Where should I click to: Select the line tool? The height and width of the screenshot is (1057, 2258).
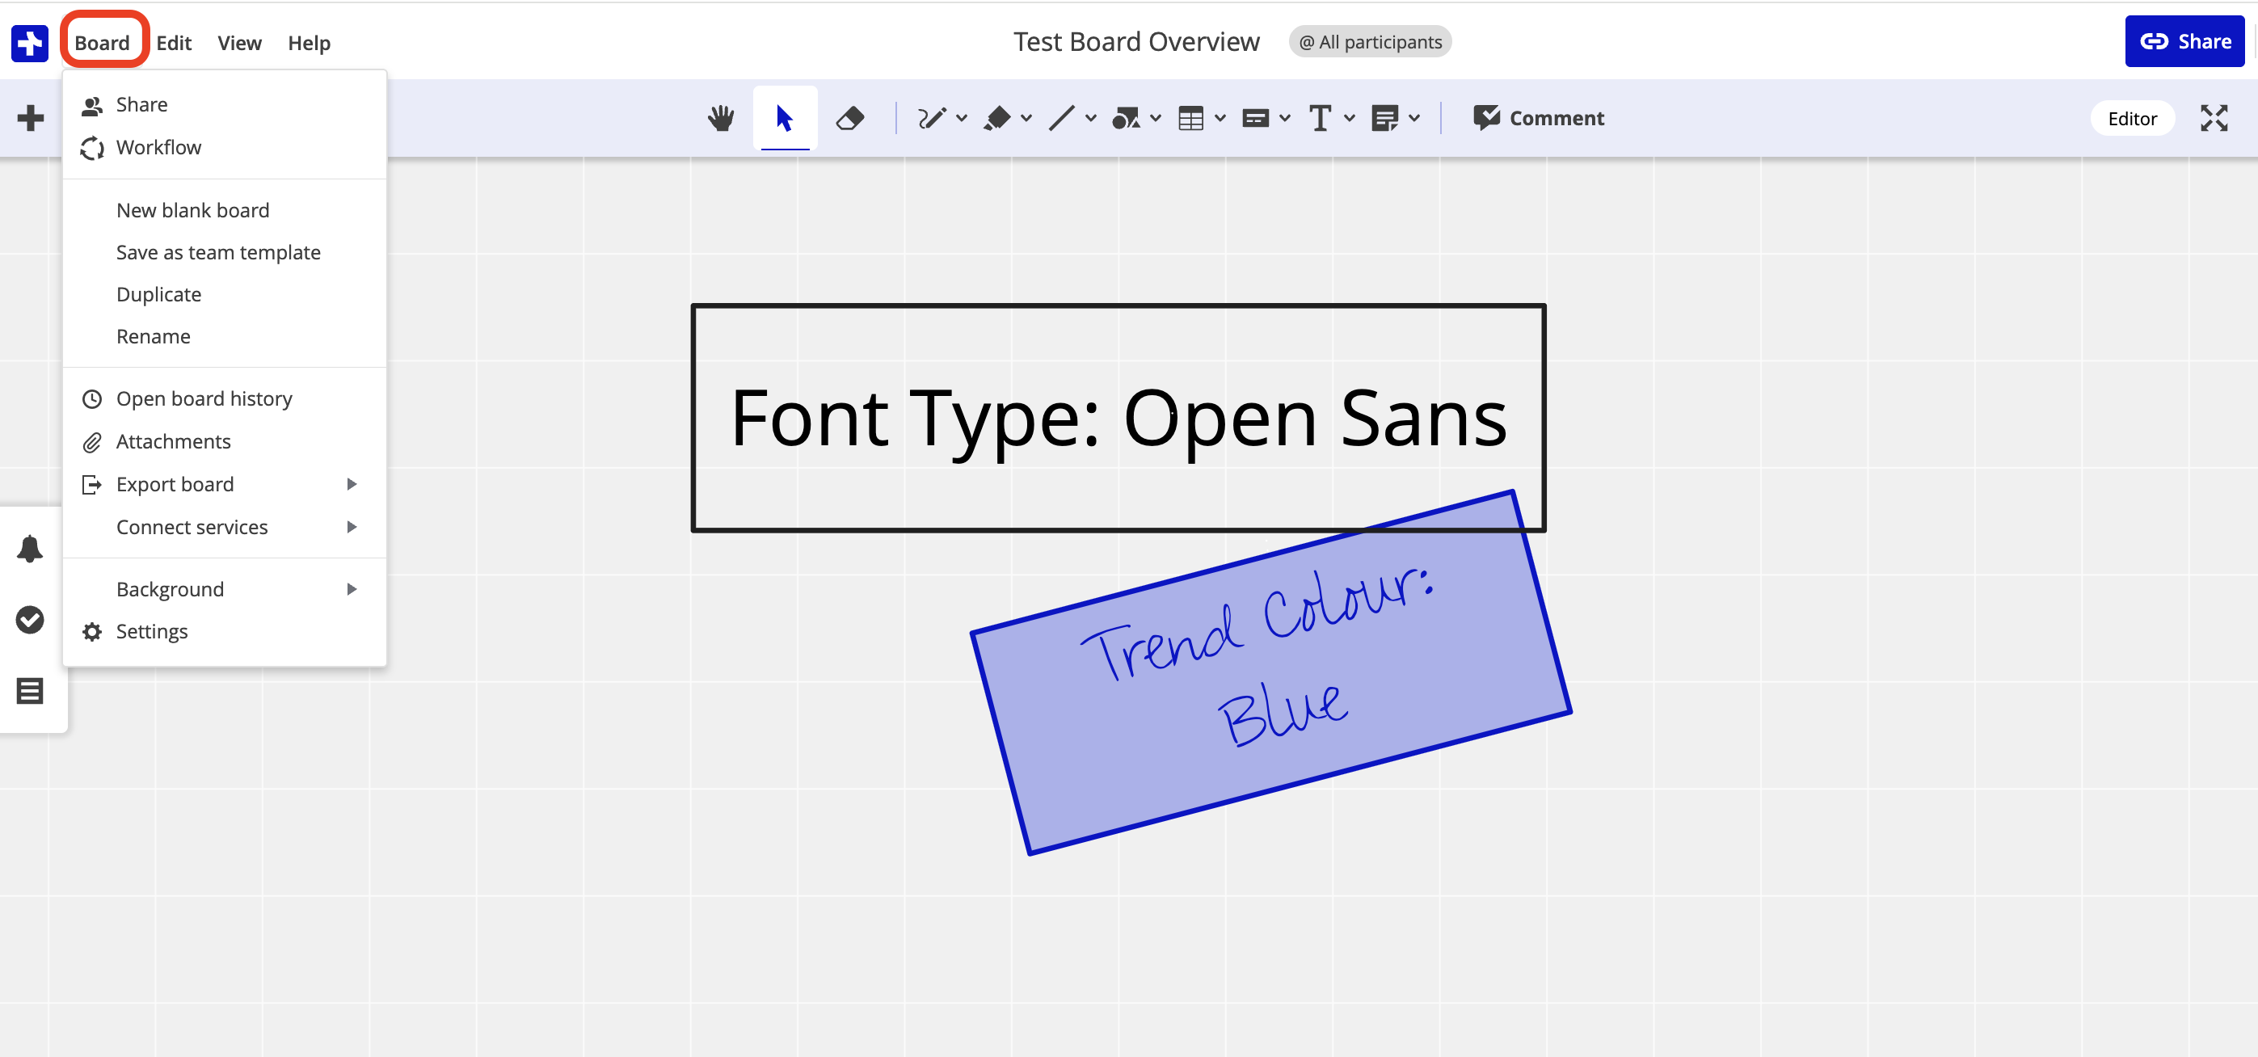pos(1061,118)
